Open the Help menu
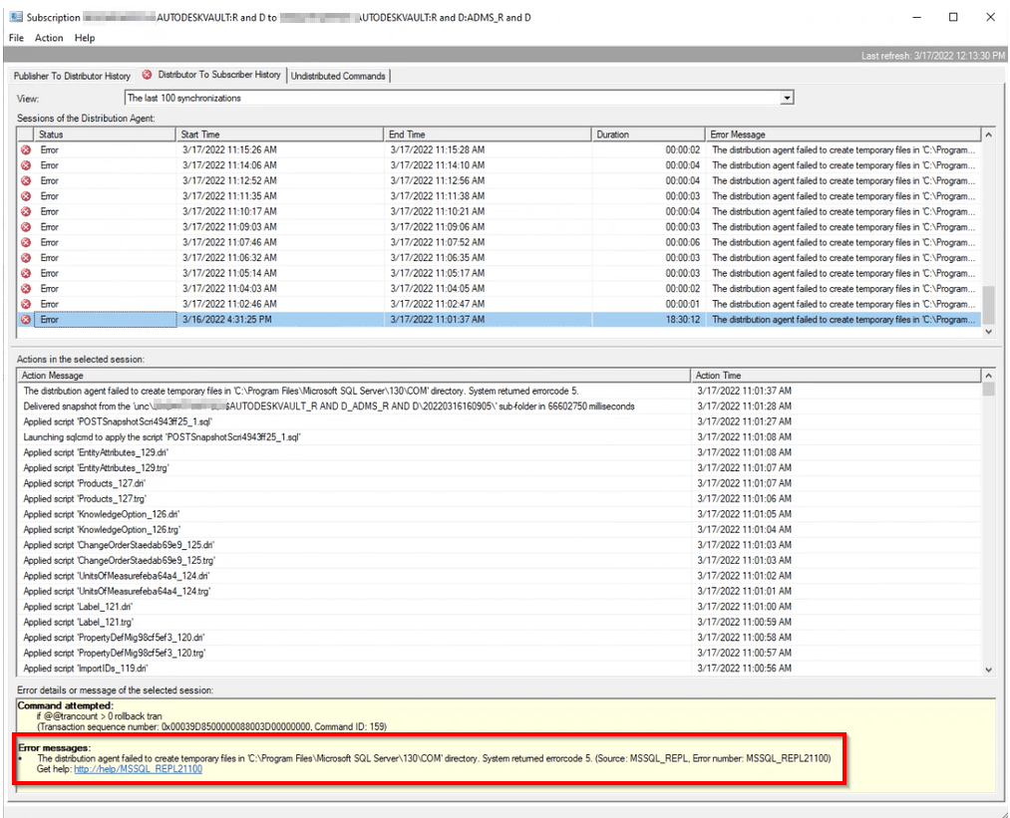1010x818 pixels. pyautogui.click(x=85, y=38)
